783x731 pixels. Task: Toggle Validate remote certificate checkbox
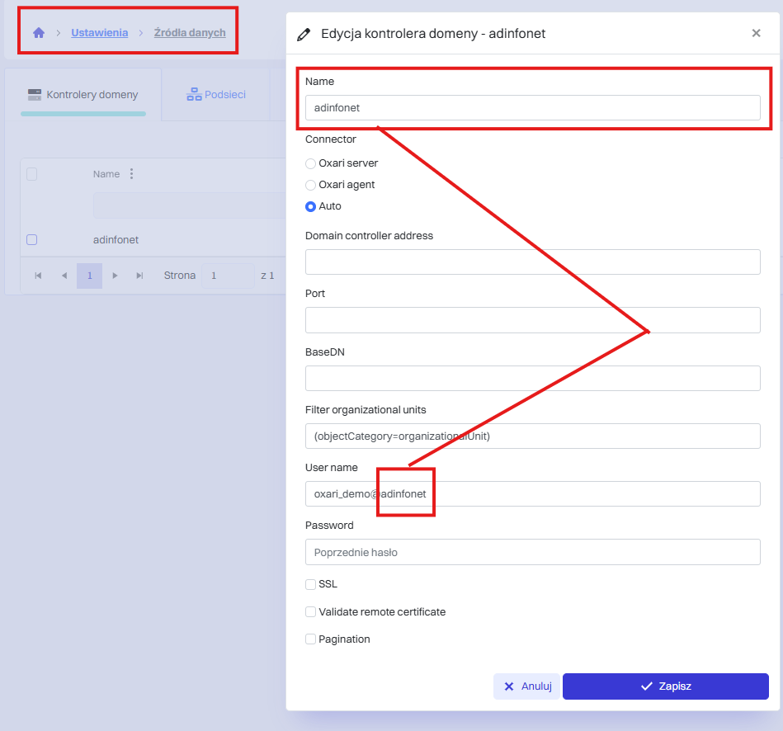click(x=311, y=612)
